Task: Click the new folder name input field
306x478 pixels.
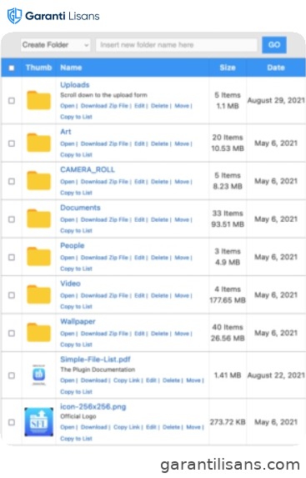Action: click(177, 45)
